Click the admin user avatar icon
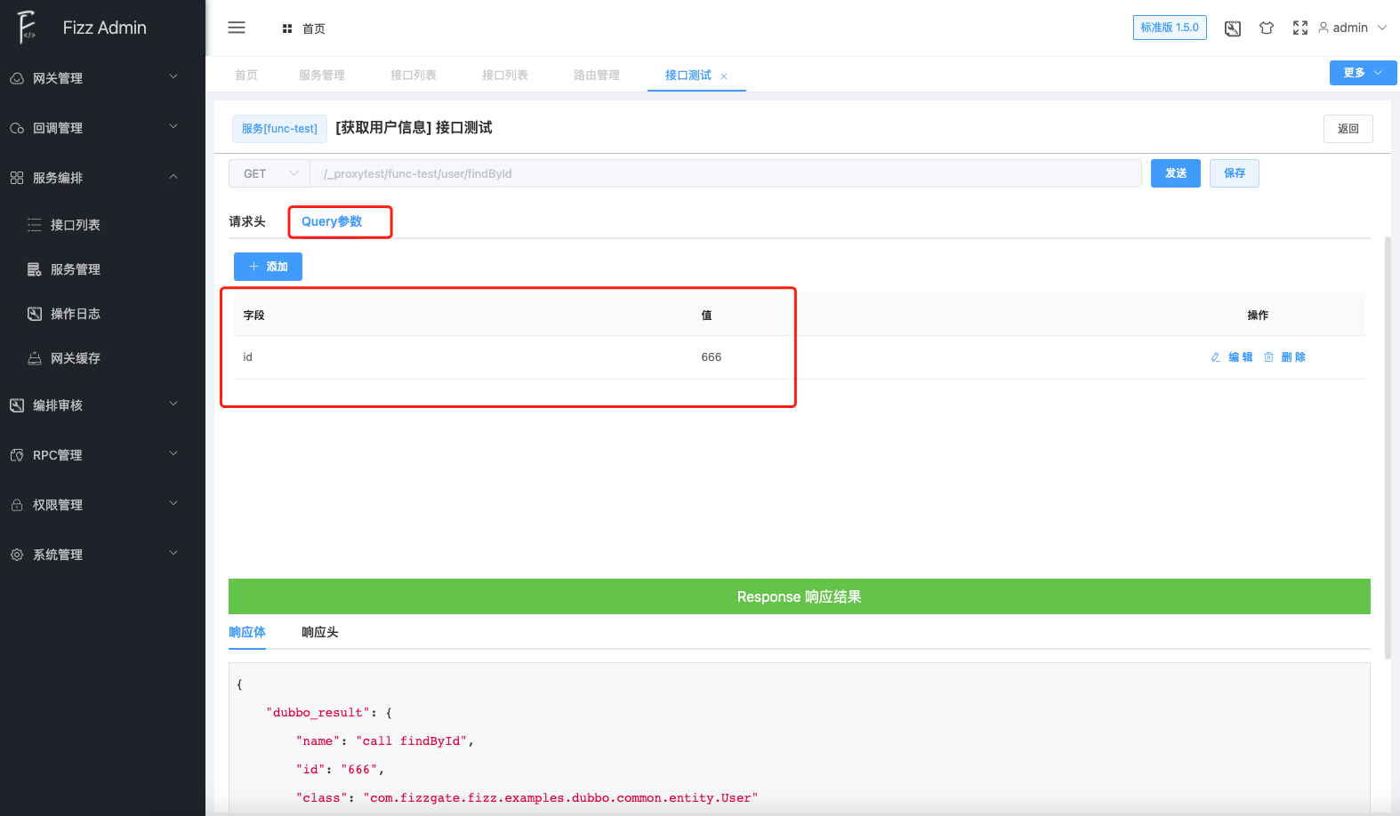1400x816 pixels. [1324, 28]
